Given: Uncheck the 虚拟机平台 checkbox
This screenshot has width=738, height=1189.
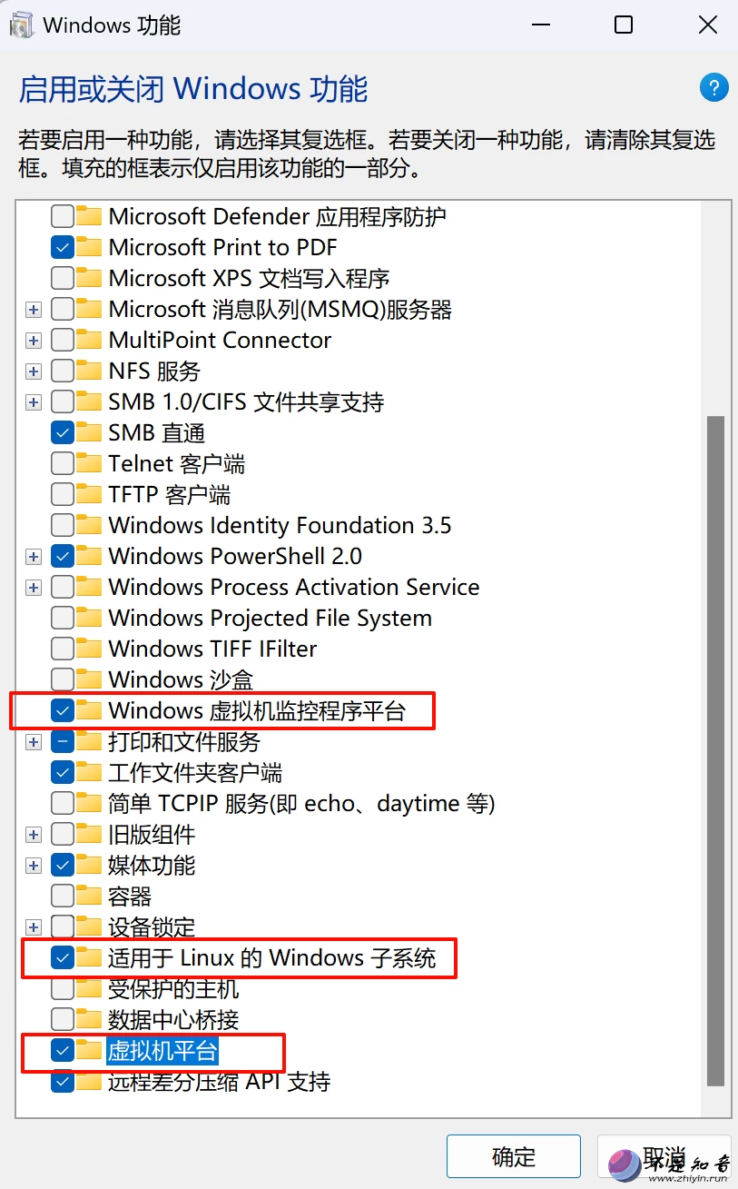Looking at the screenshot, I should (63, 1051).
